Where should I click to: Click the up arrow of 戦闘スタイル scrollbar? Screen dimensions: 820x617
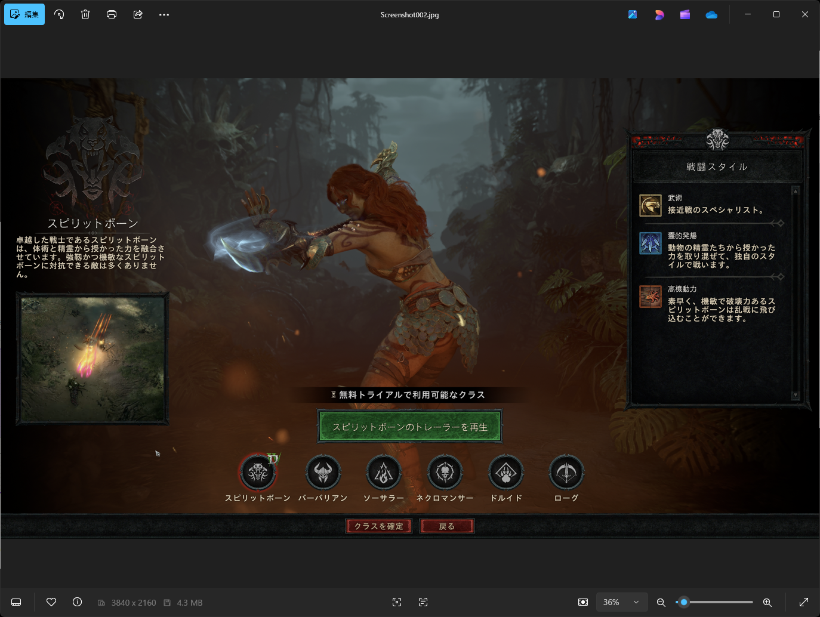pyautogui.click(x=795, y=191)
